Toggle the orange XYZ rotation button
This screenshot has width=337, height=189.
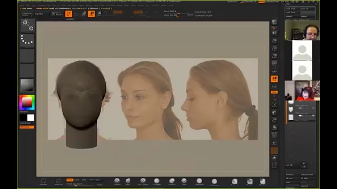274,92
